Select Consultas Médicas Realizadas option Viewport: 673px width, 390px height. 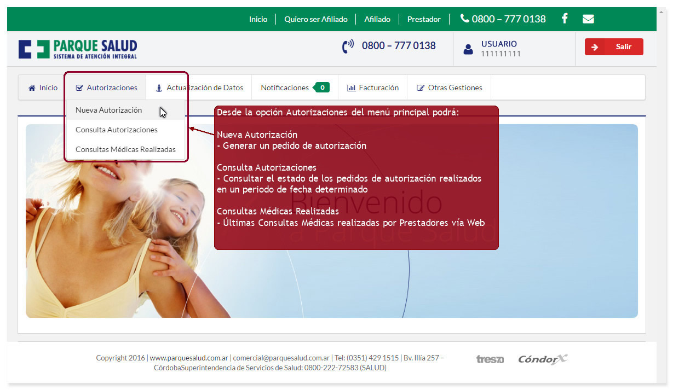pyautogui.click(x=125, y=149)
